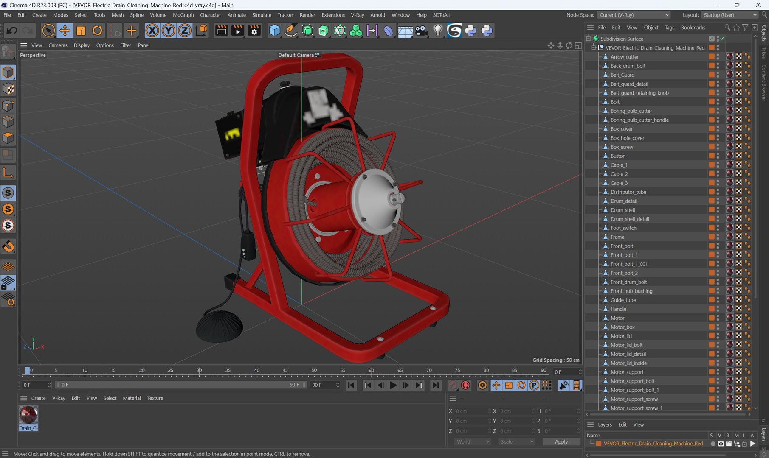This screenshot has width=769, height=458.
Task: Click the X position input field
Action: [472, 411]
